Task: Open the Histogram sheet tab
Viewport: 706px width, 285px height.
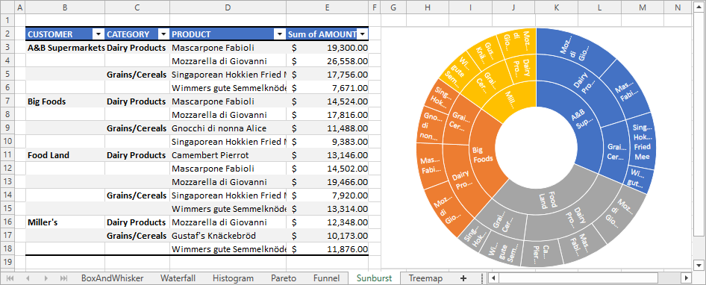Action: click(x=234, y=278)
